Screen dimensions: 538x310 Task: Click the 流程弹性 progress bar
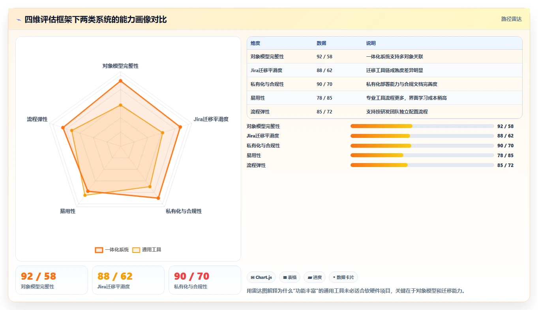tap(422, 165)
